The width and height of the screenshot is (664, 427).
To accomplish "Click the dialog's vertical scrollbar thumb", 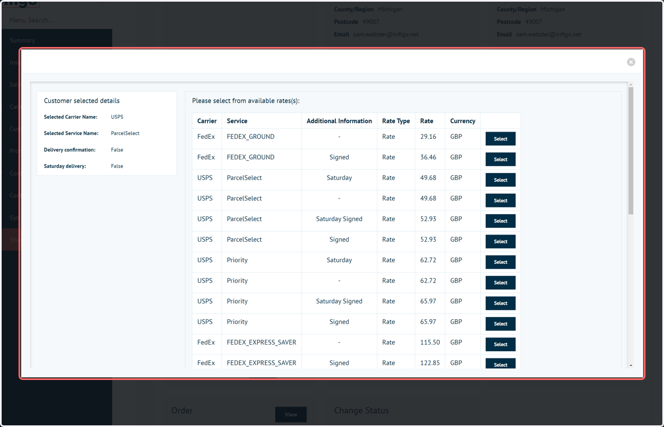I will click(x=631, y=150).
